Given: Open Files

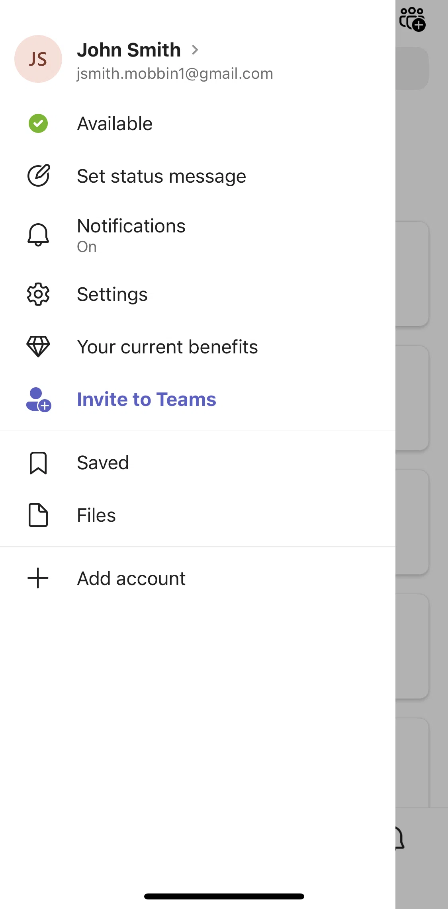Looking at the screenshot, I should (x=198, y=515).
